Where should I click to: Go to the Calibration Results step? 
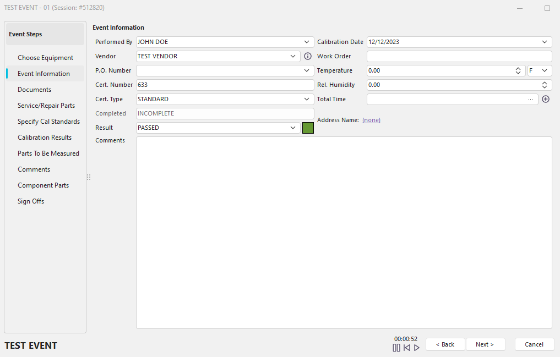(x=45, y=138)
